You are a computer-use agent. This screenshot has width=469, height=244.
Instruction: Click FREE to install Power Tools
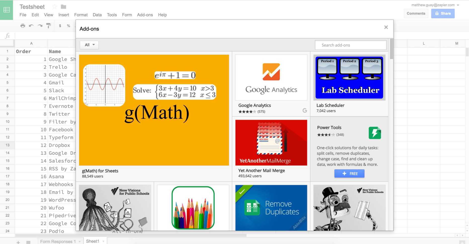coord(349,173)
